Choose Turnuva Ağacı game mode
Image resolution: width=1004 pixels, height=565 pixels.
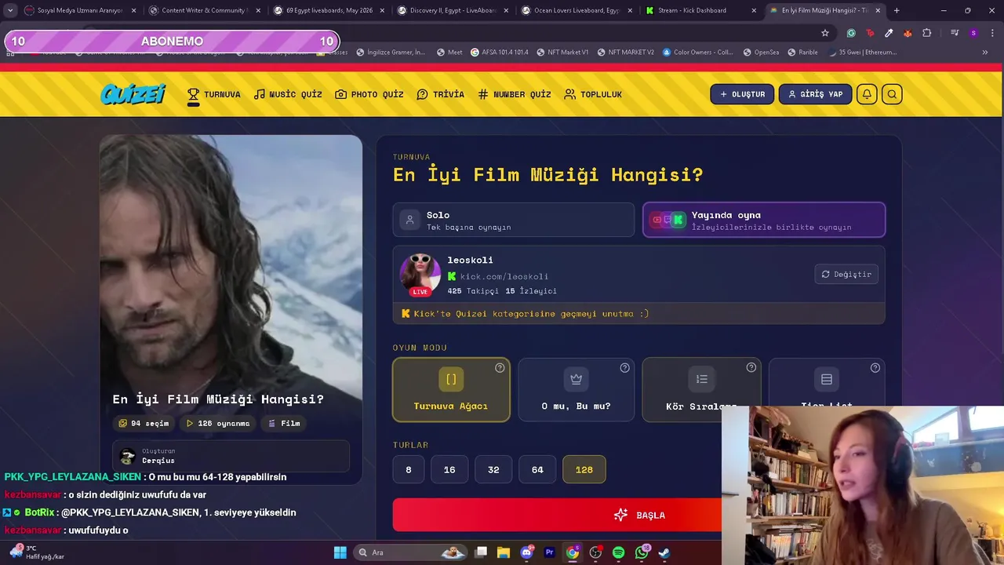click(451, 390)
